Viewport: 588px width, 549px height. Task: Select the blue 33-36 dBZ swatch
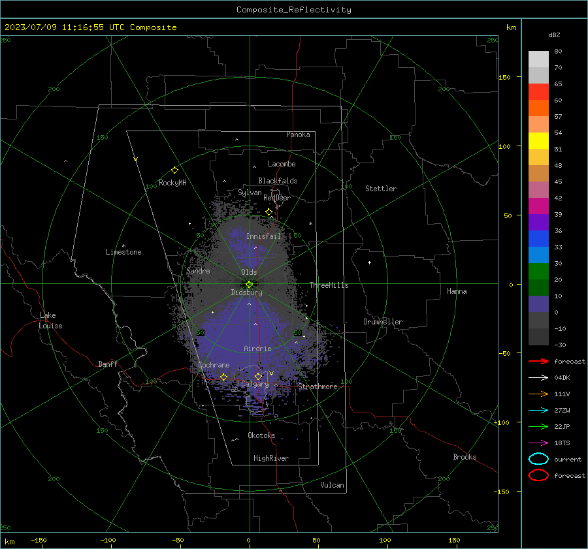pos(538,239)
